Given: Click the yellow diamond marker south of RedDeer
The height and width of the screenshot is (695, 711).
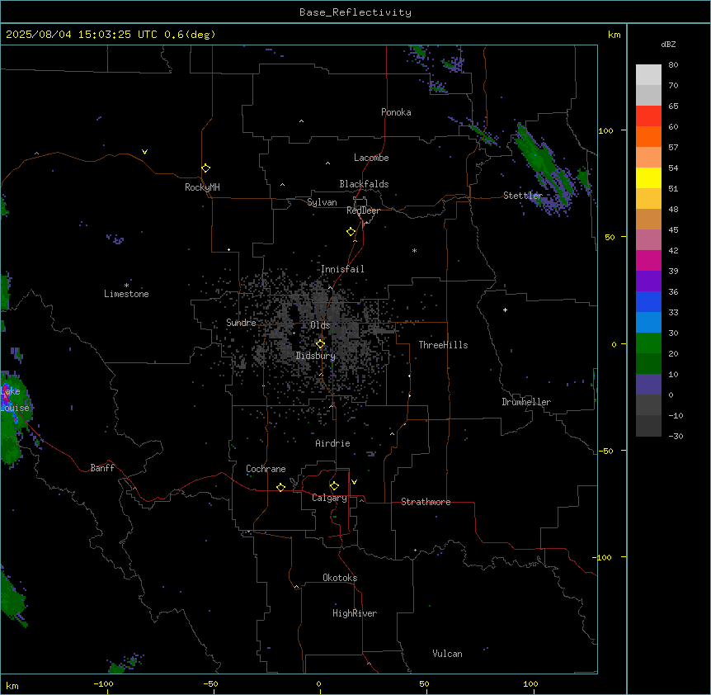Looking at the screenshot, I should [x=351, y=232].
